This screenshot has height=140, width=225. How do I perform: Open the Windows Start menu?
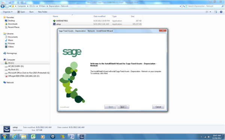(x=4, y=137)
